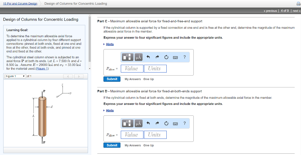This screenshot has height=155, width=301.
Task: Open keyboard shortcuts in Part D
Action: 175,124
